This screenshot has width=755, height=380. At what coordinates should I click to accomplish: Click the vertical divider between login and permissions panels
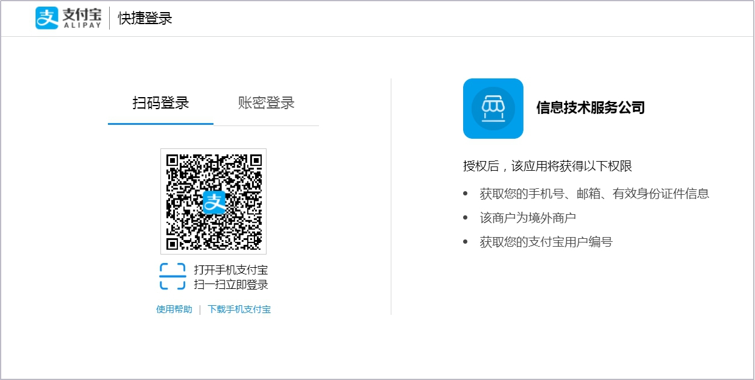coord(393,193)
